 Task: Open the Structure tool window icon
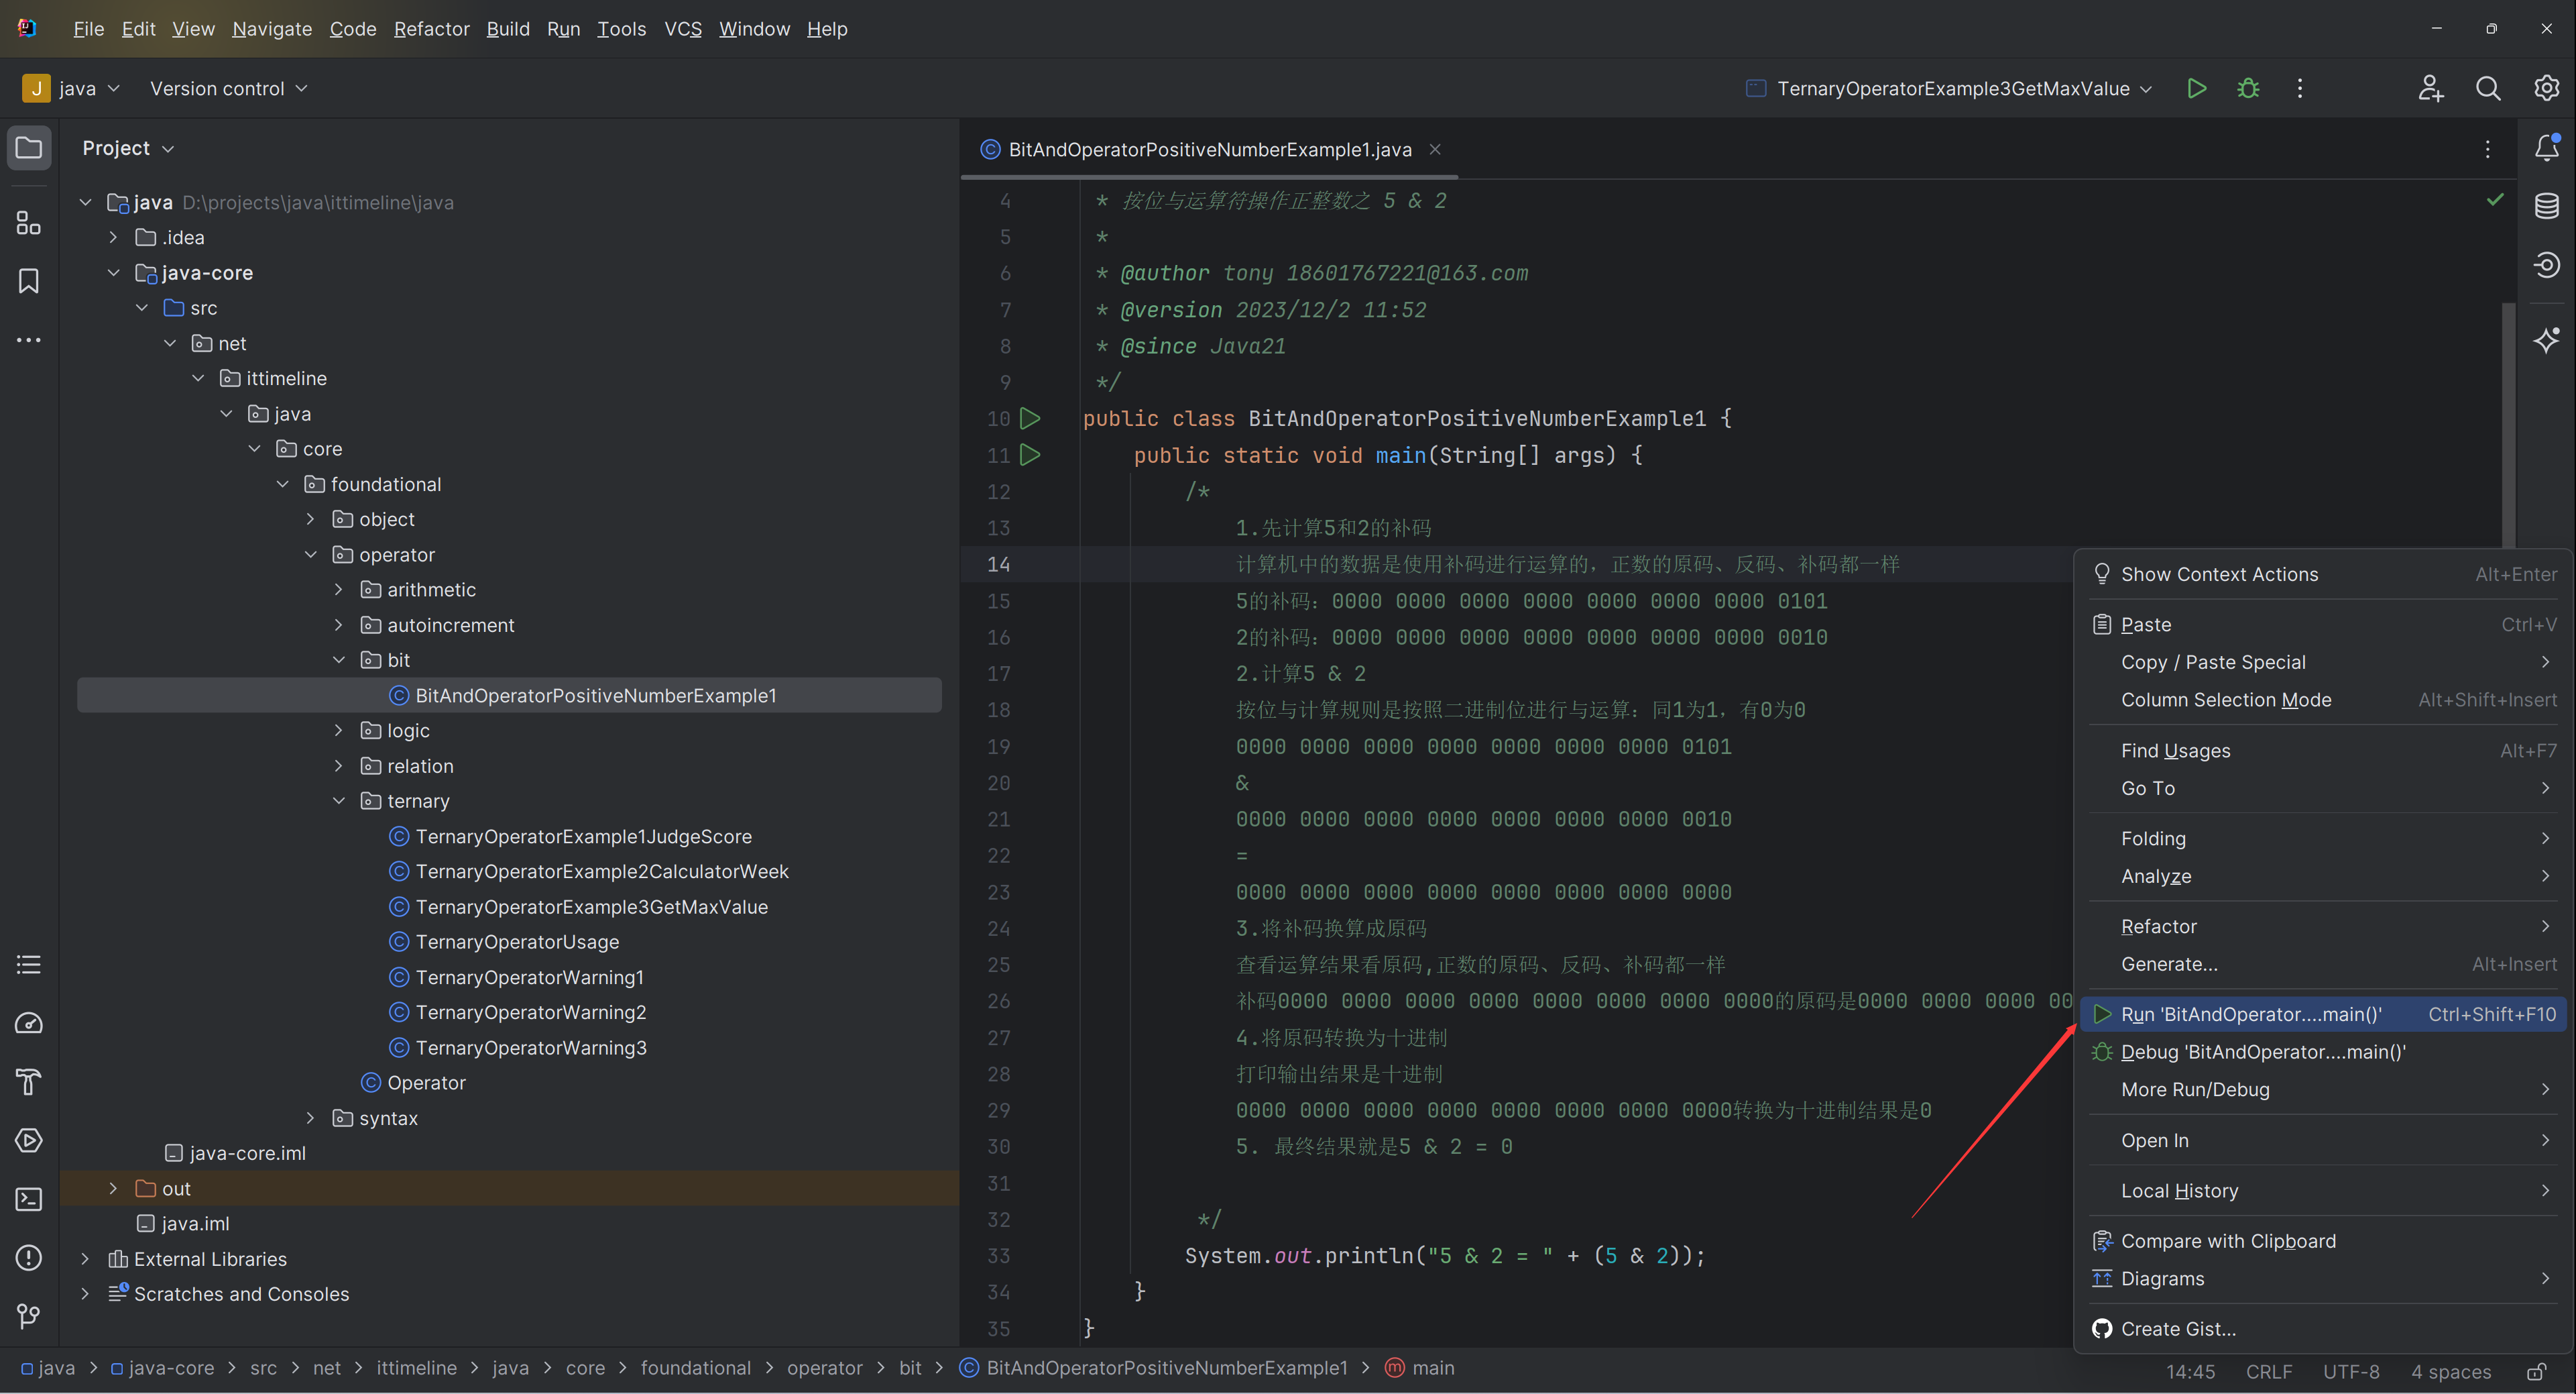[29, 222]
